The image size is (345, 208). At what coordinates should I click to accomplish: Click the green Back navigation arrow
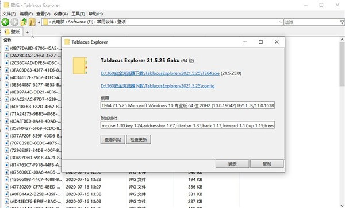tap(5, 22)
